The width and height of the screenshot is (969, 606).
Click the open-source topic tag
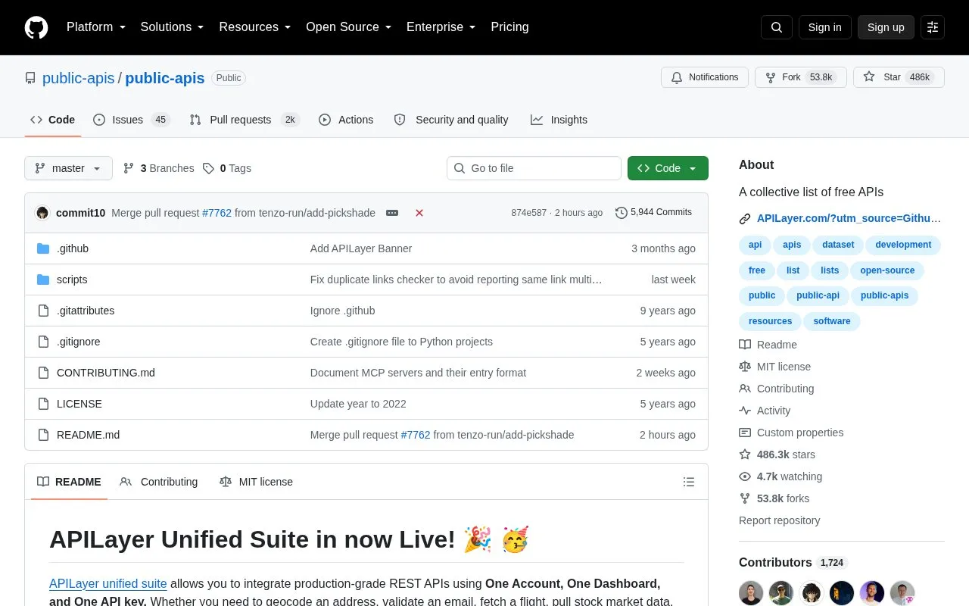coord(887,270)
